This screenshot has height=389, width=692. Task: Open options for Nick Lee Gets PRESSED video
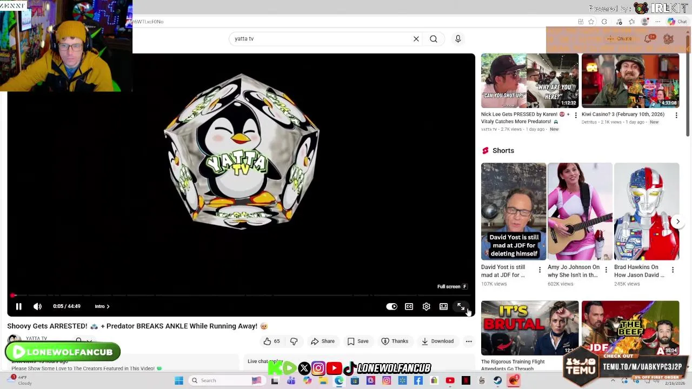click(x=576, y=115)
